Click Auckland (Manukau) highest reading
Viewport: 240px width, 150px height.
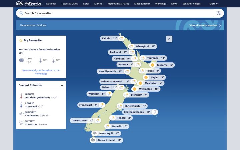(x=41, y=97)
